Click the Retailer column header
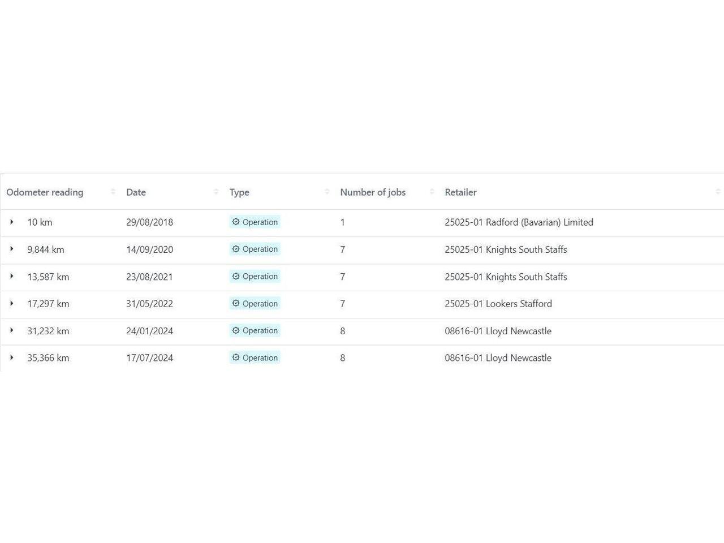The width and height of the screenshot is (724, 543). pos(460,192)
